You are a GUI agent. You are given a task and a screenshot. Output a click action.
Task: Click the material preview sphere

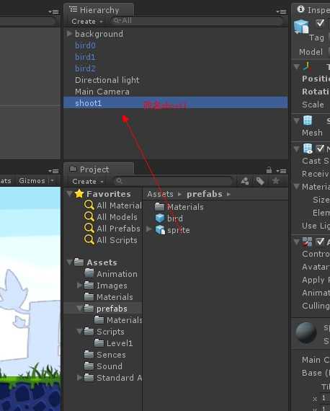[x=306, y=333]
